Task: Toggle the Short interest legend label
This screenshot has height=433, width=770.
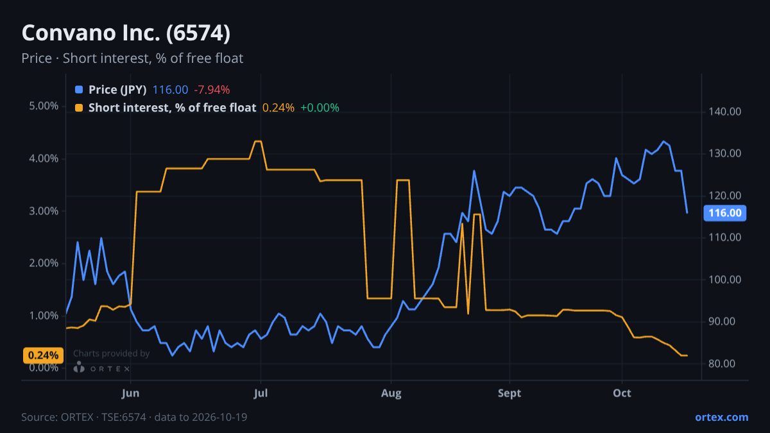Action: click(172, 108)
